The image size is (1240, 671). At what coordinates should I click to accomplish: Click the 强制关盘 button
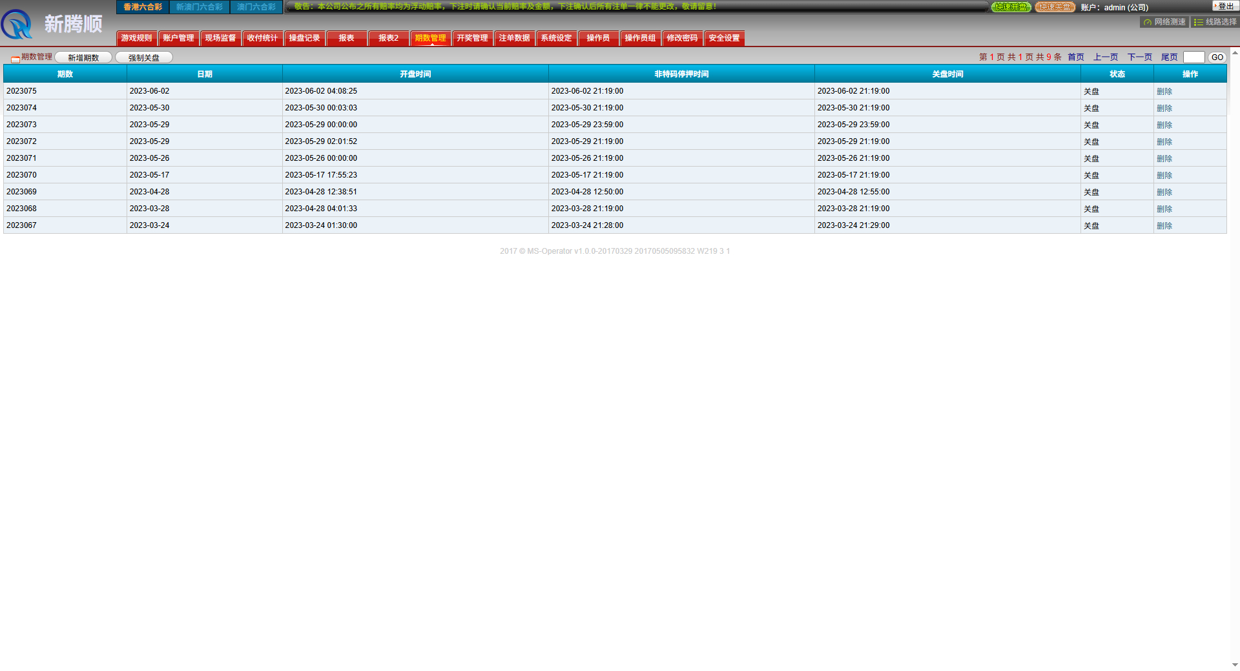[143, 57]
